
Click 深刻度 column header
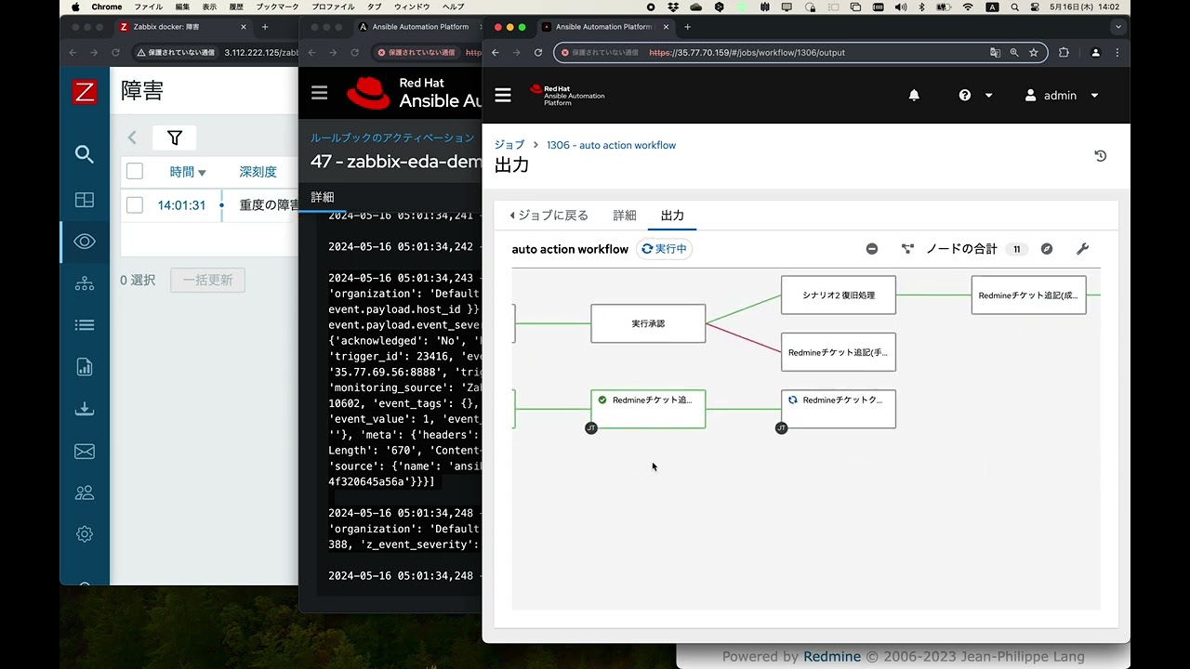click(258, 172)
